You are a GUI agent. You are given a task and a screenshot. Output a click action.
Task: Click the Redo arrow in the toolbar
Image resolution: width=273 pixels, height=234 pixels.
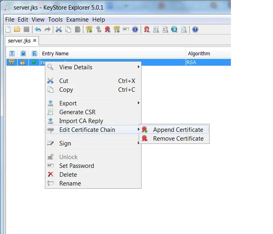(x=47, y=29)
